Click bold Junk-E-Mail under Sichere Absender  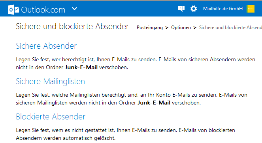(x=81, y=68)
